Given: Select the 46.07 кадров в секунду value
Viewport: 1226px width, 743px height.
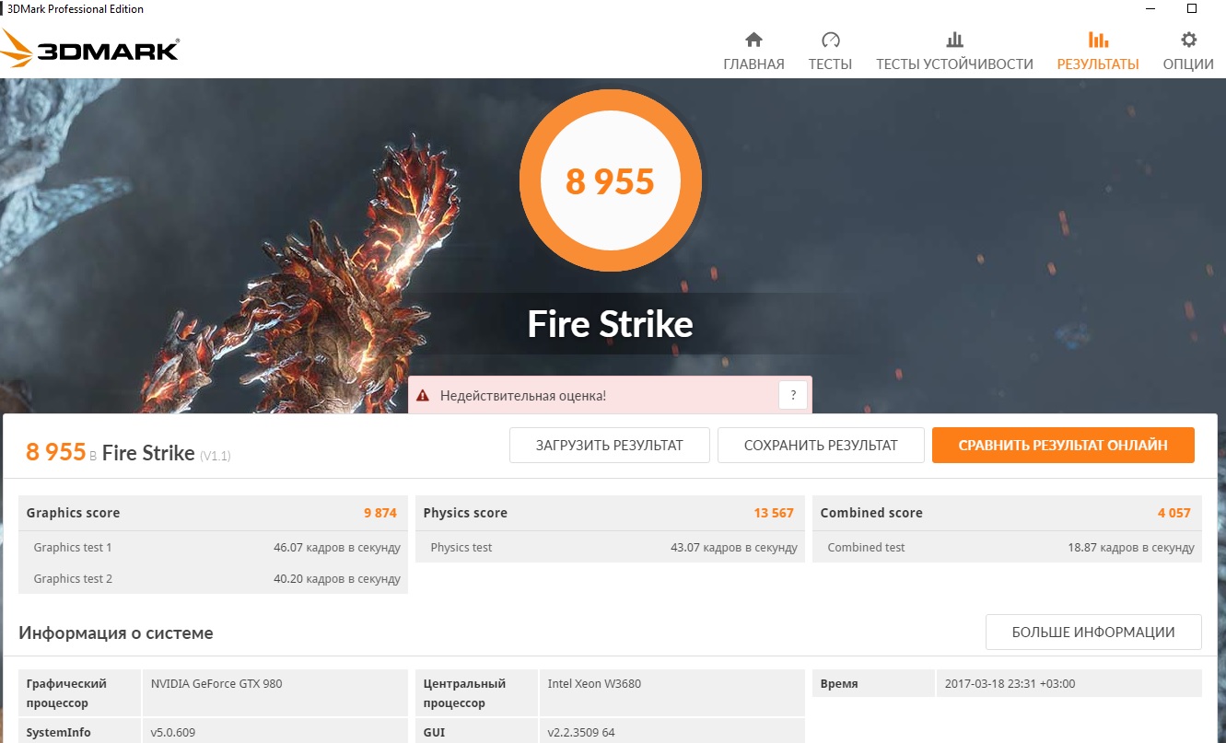Looking at the screenshot, I should click(x=337, y=548).
